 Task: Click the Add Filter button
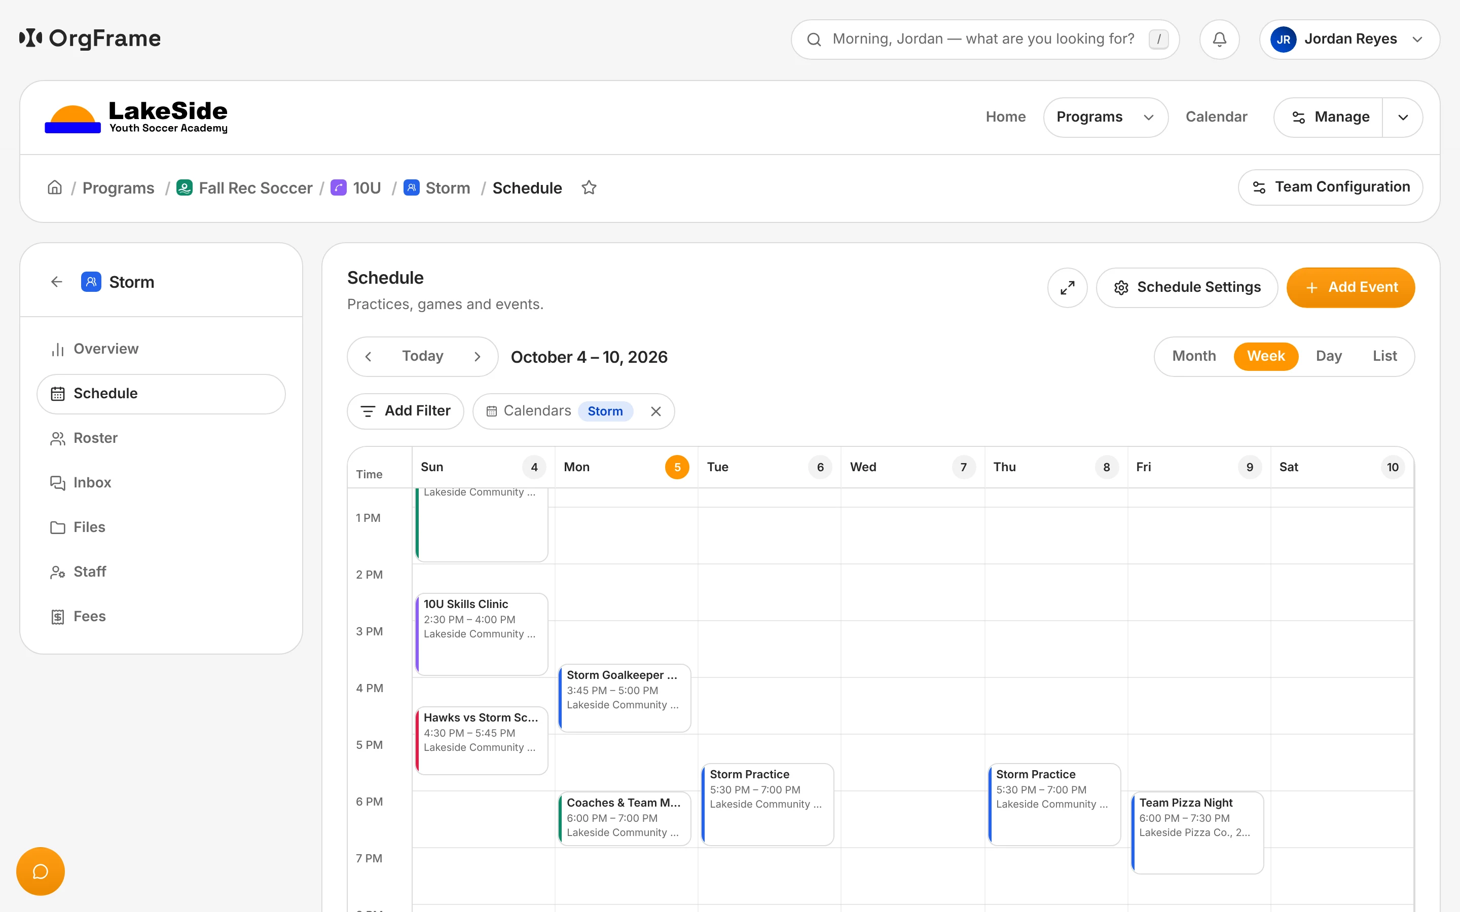click(x=406, y=411)
